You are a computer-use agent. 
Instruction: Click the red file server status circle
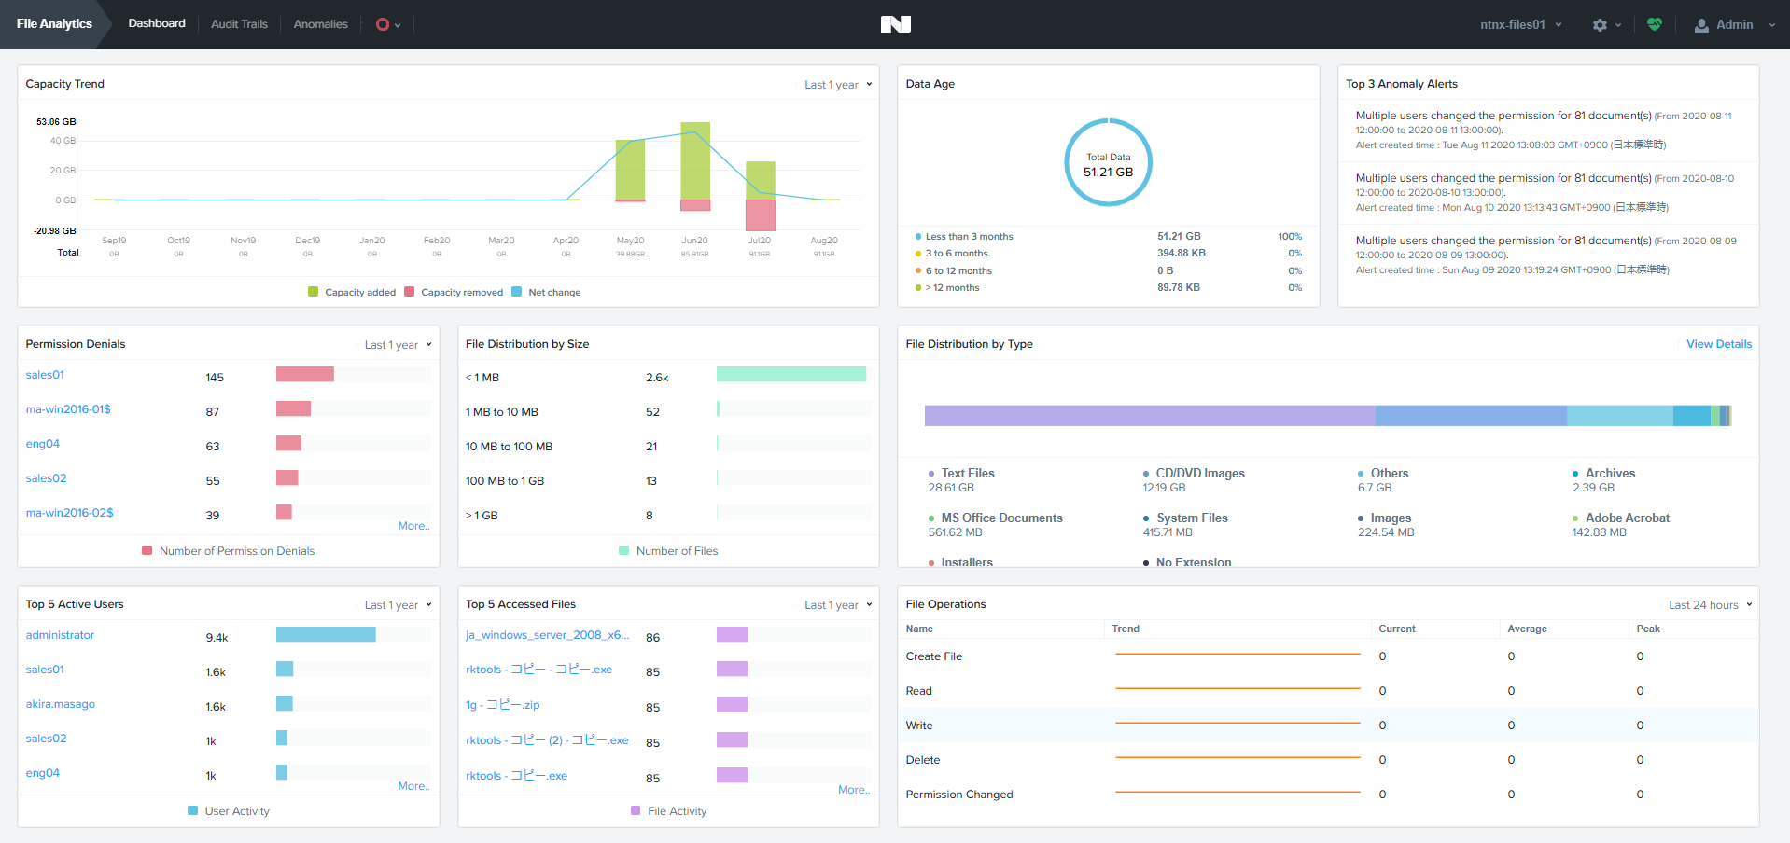point(382,24)
